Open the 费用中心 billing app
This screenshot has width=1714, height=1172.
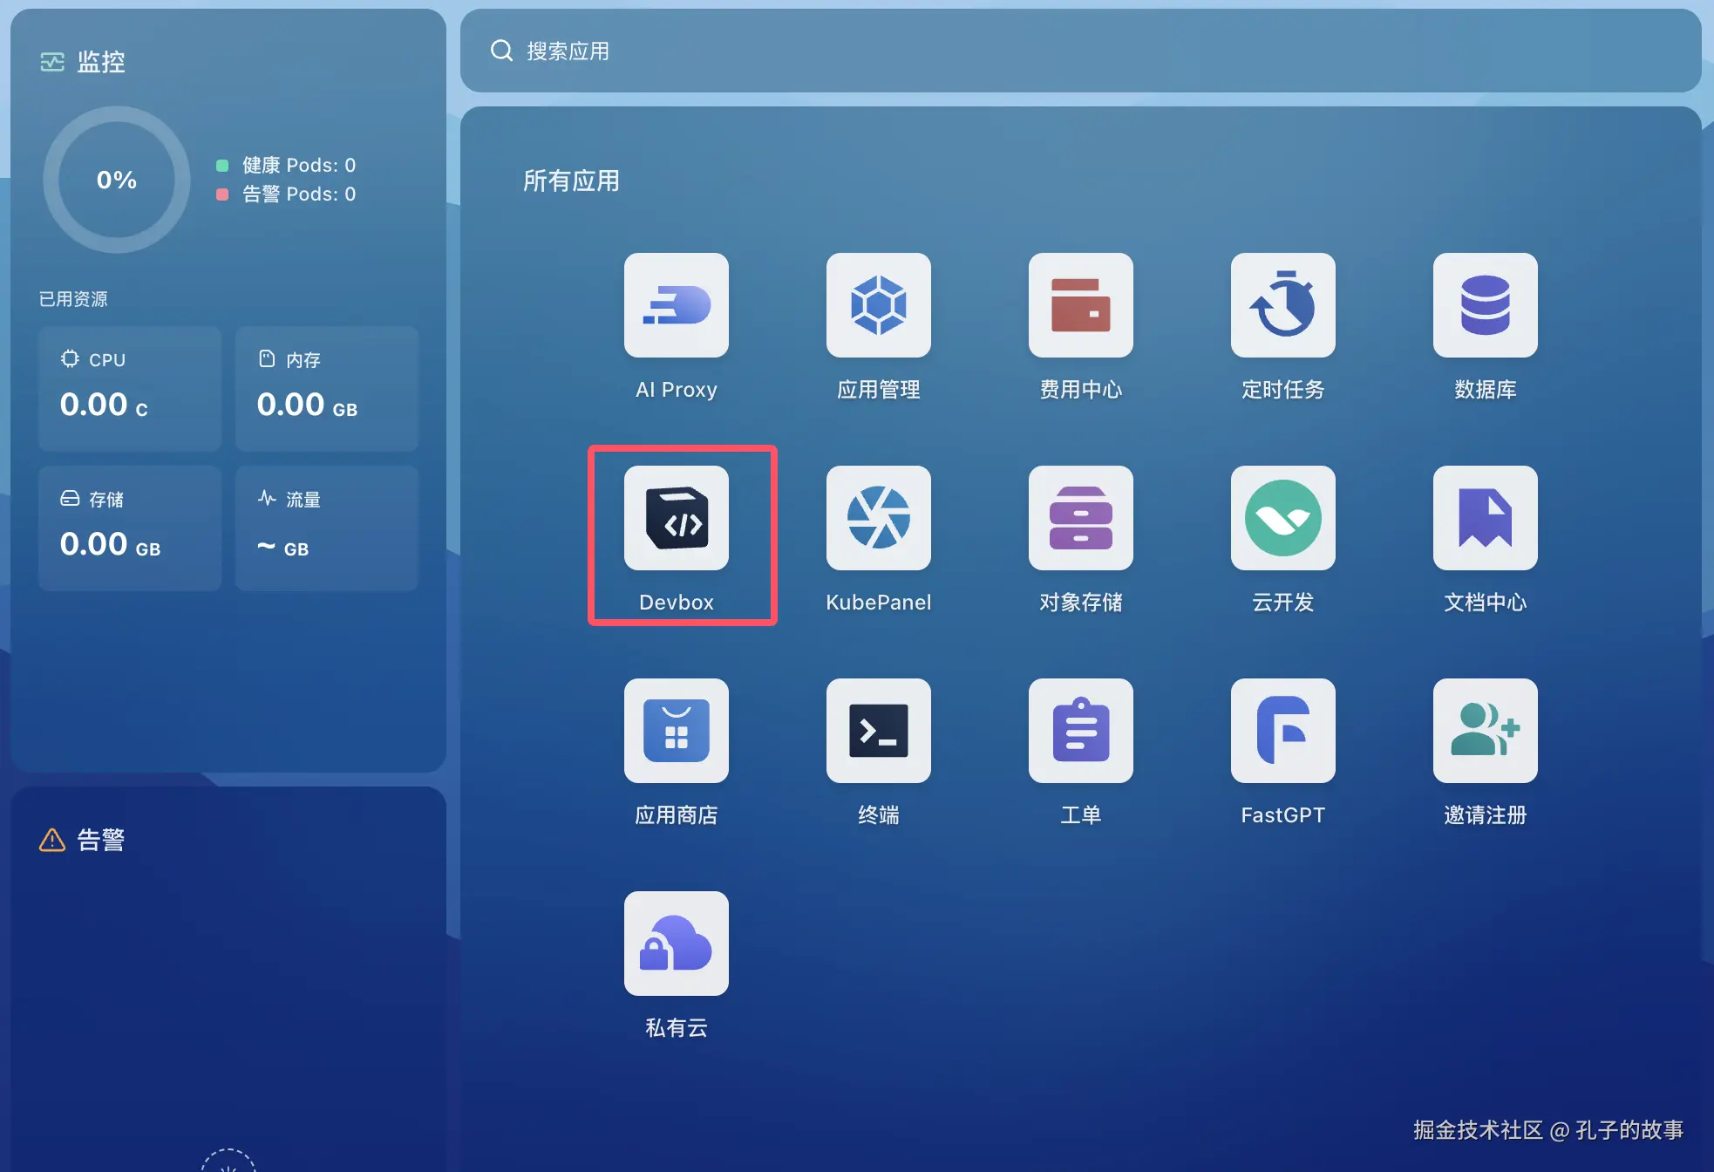coord(1080,305)
